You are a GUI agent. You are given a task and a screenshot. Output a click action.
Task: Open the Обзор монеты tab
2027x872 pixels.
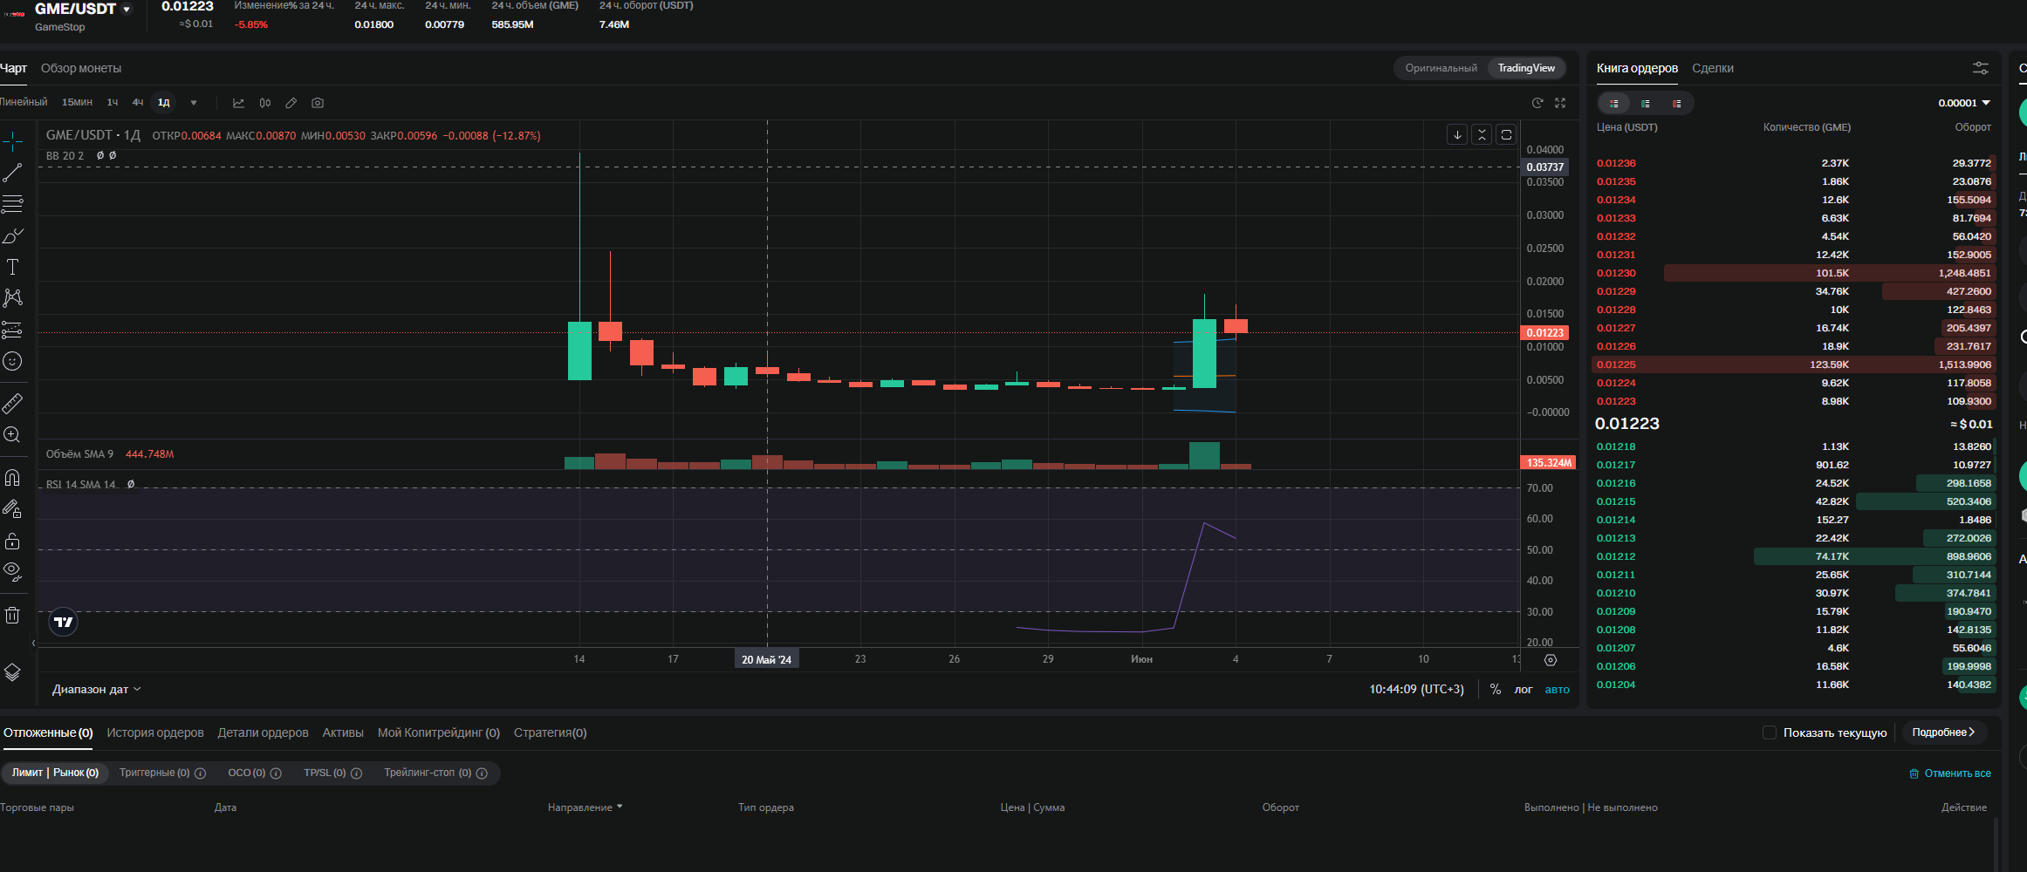pos(81,68)
